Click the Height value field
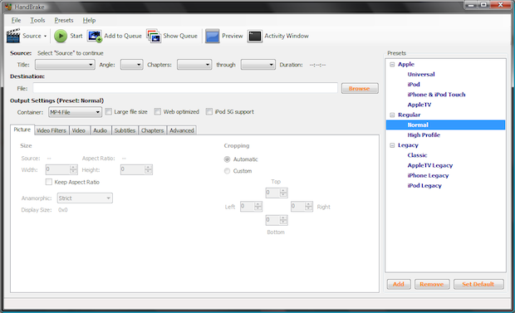Screen dimensions: 515x313 (x=133, y=169)
